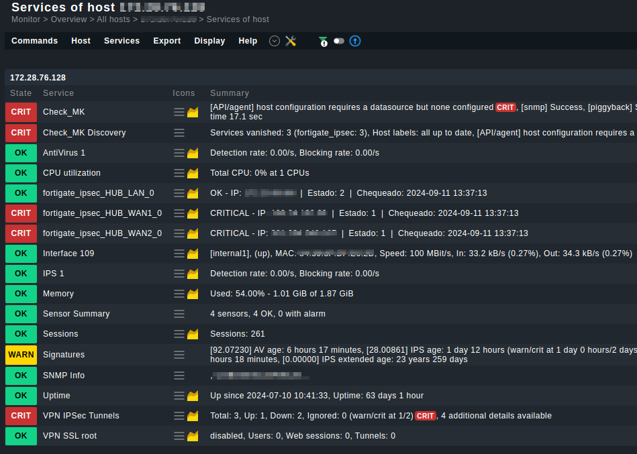
Task: View the Uptime service graph icon
Action: 193,396
